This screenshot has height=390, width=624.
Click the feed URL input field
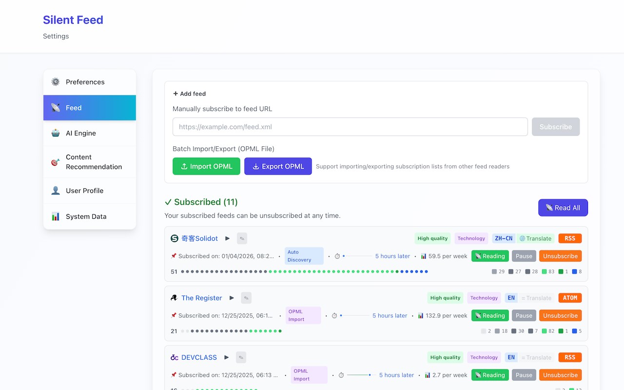pyautogui.click(x=350, y=127)
